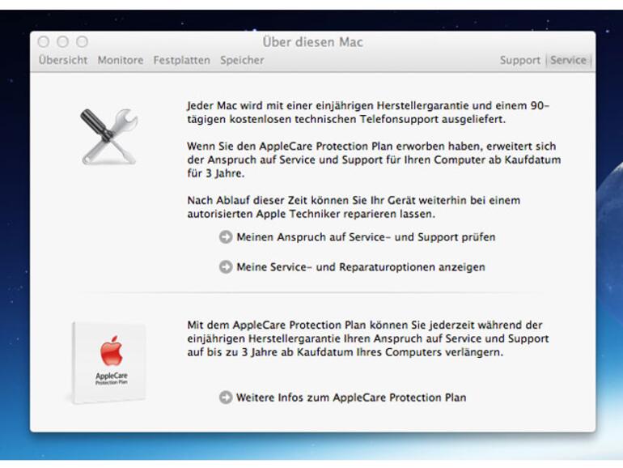Image resolution: width=623 pixels, height=468 pixels.
Task: Click the paragraph starting 'Mit dem AppleCare Protection'
Action: (x=368, y=338)
